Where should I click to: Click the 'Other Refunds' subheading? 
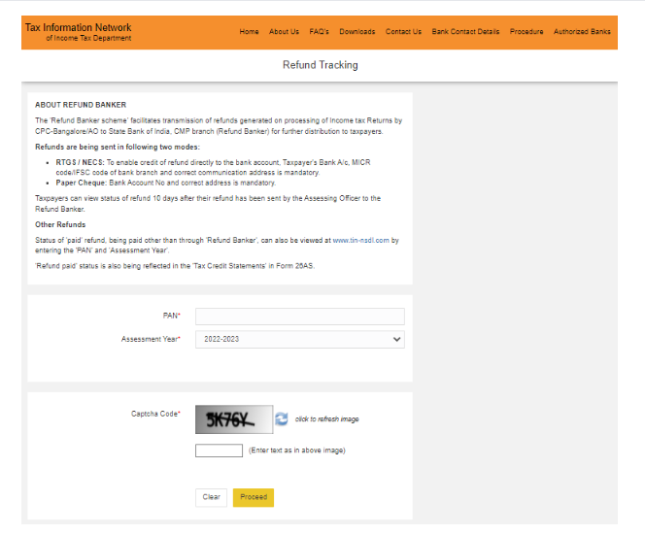[x=60, y=224]
